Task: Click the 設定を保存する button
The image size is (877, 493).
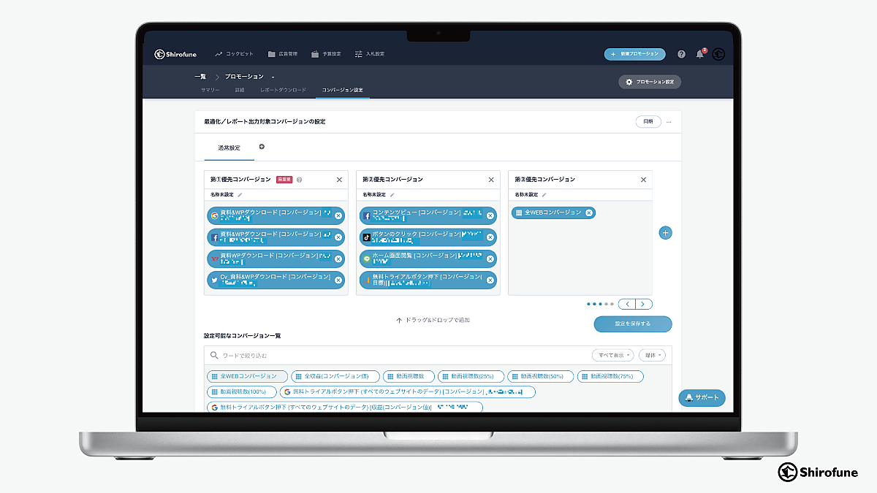Action: click(633, 324)
